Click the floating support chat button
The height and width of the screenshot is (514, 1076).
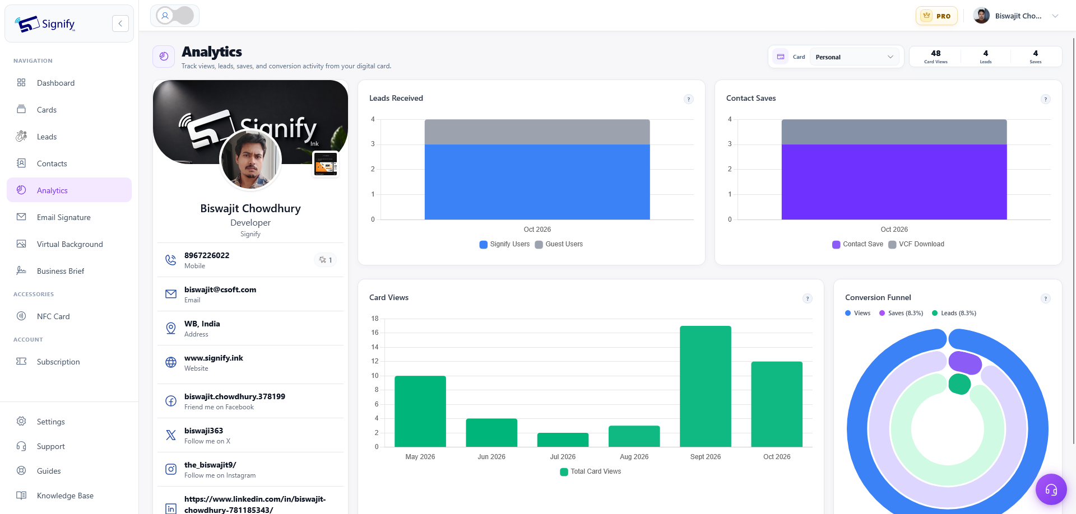1051,489
